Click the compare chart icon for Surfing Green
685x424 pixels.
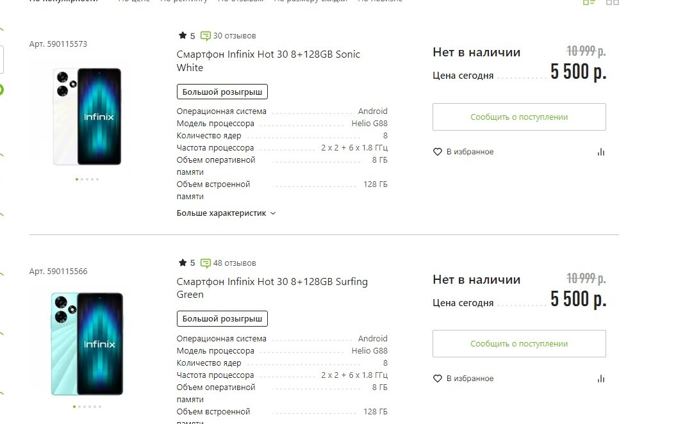[x=600, y=379]
